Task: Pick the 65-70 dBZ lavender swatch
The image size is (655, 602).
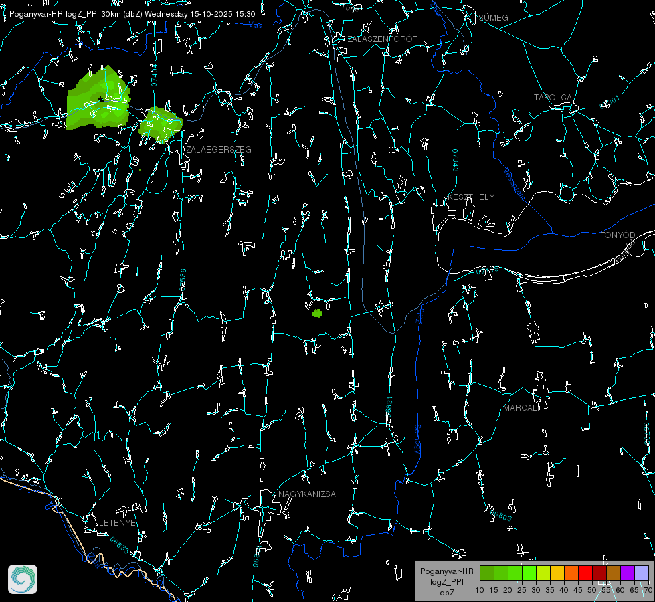Action: tap(641, 573)
